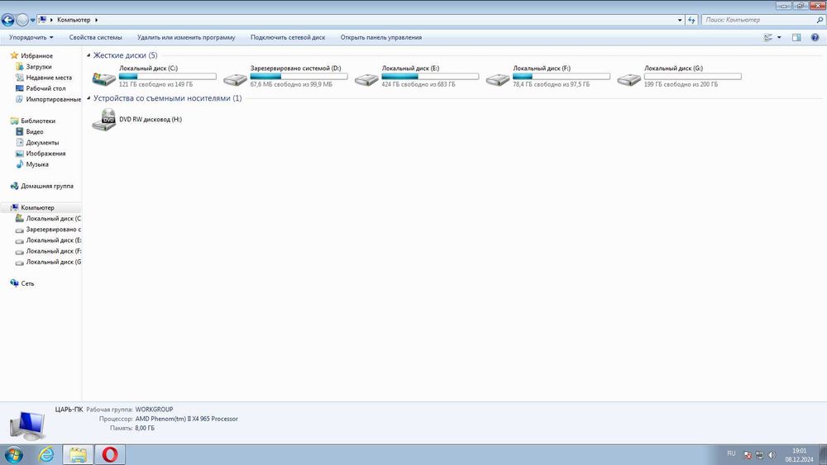Click '78,4 ГБ свободно из 97,5 ГБ' text
827x465 pixels.
[x=551, y=84]
